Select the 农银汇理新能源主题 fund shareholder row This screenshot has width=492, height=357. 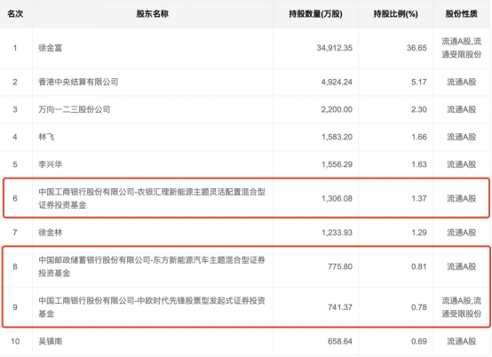(x=246, y=198)
